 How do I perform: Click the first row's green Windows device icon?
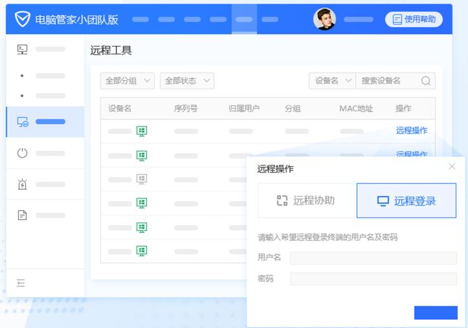(x=142, y=131)
